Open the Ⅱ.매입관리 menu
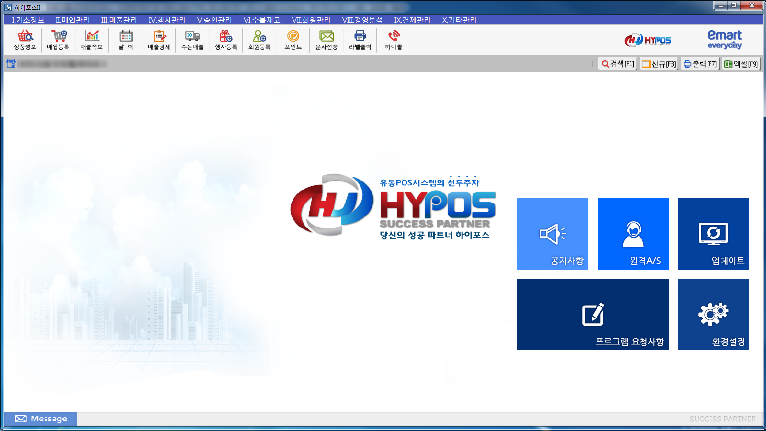The height and width of the screenshot is (431, 766). click(72, 20)
